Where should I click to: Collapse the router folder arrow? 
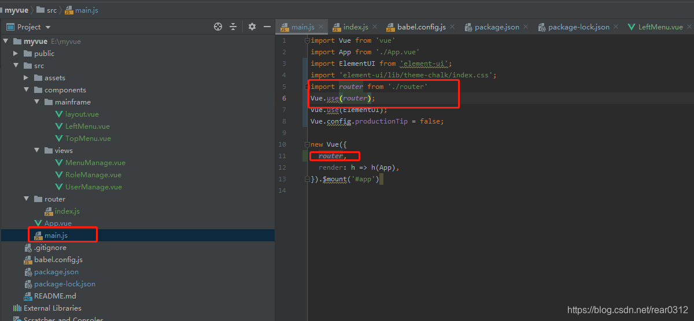(27, 199)
